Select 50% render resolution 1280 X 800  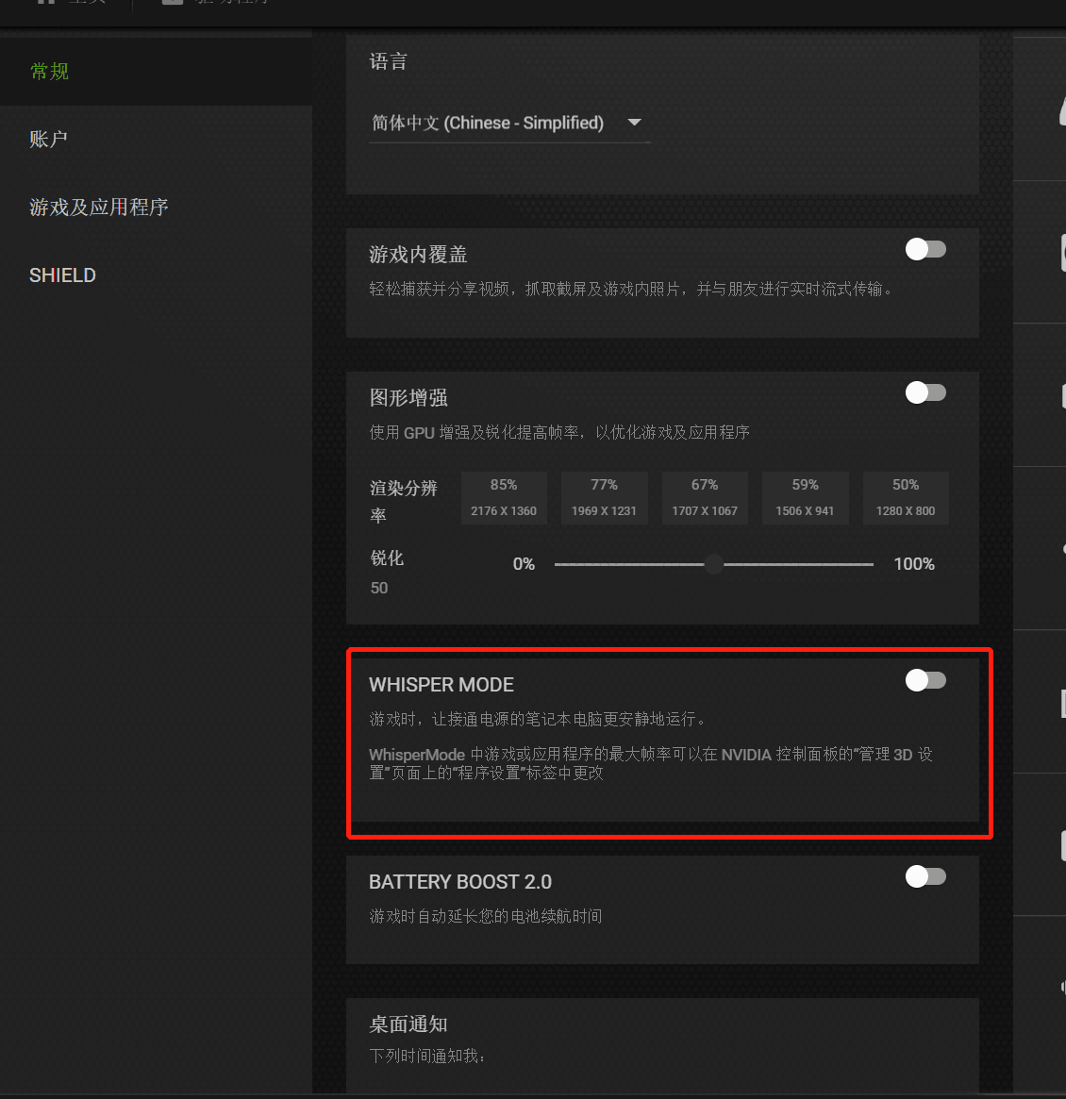point(906,498)
